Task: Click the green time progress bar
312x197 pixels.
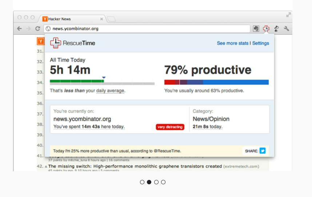Action: [77, 81]
